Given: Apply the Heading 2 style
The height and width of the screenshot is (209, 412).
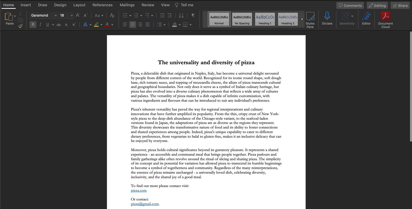Looking at the screenshot, I should pos(288,19).
